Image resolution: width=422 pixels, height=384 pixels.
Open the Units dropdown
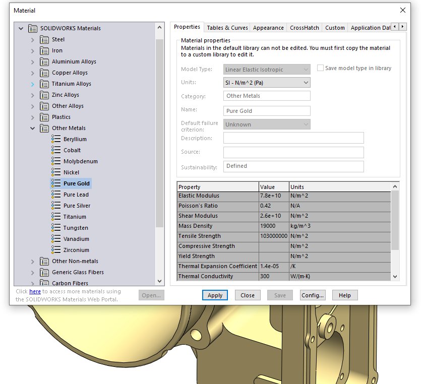click(267, 83)
